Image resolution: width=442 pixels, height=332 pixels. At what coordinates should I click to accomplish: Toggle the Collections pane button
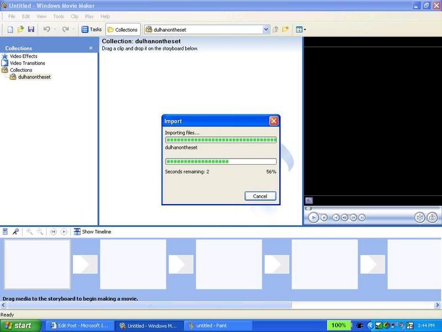pyautogui.click(x=123, y=30)
